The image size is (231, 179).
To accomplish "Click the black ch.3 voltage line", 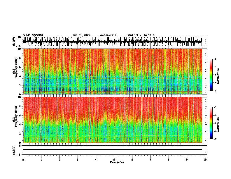I will coord(112,150).
